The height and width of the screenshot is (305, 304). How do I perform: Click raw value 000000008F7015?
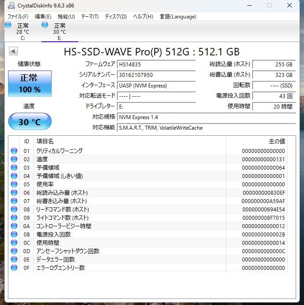[264, 218]
